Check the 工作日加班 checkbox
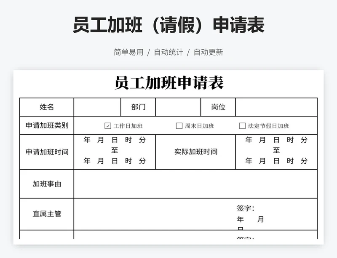 tap(108, 126)
